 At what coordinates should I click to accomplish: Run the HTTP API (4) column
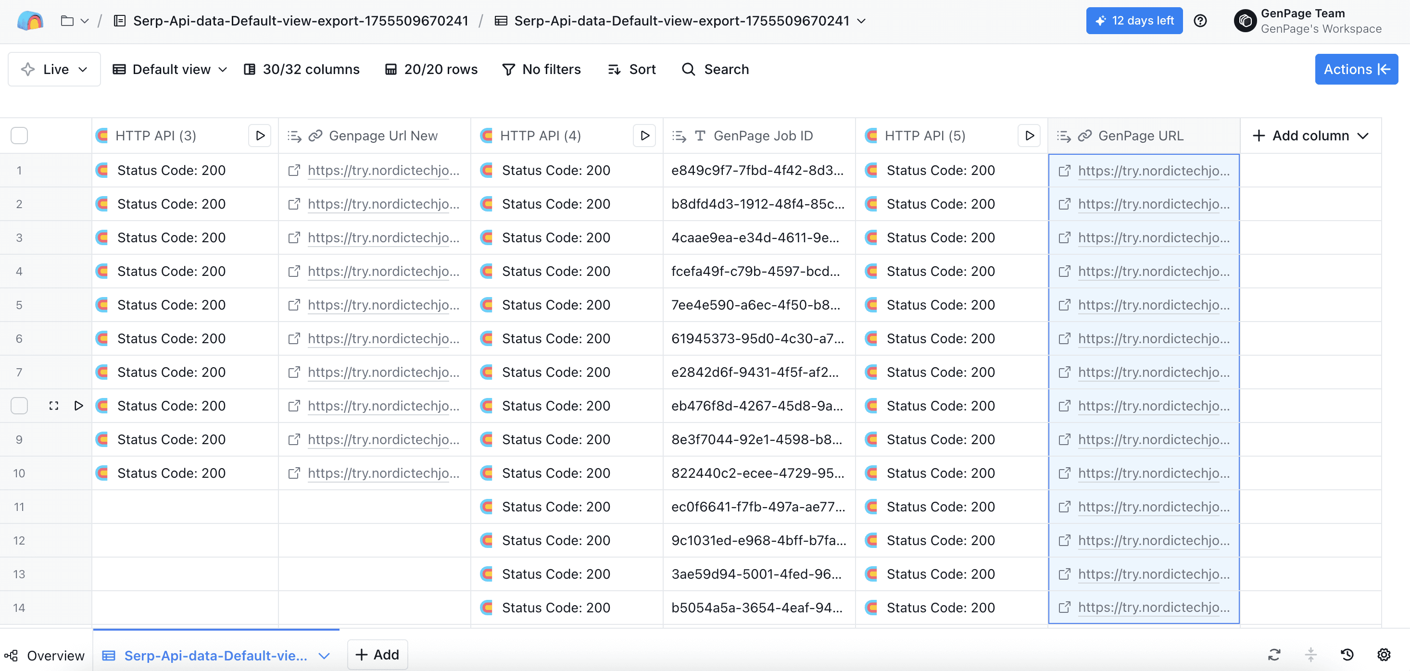coord(645,135)
